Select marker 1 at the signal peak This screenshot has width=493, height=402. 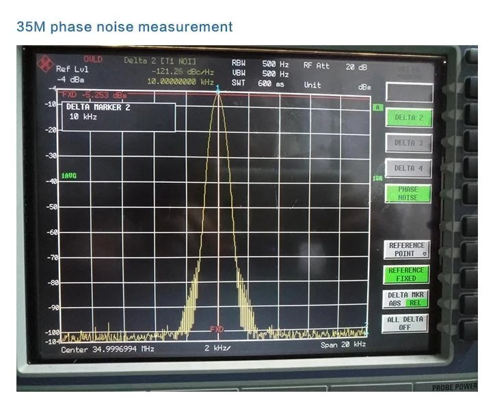[x=218, y=88]
